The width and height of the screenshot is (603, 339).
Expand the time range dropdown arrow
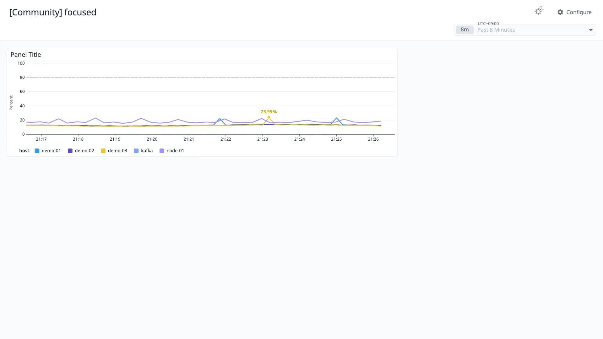pos(591,30)
